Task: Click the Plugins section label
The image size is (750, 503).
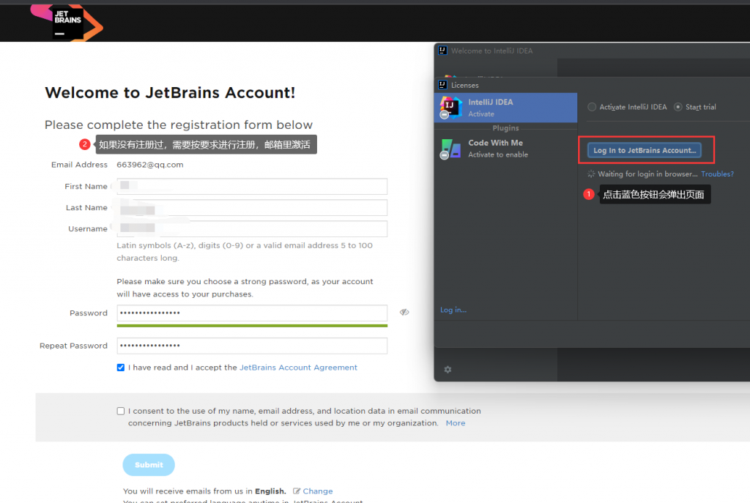Action: (x=505, y=128)
